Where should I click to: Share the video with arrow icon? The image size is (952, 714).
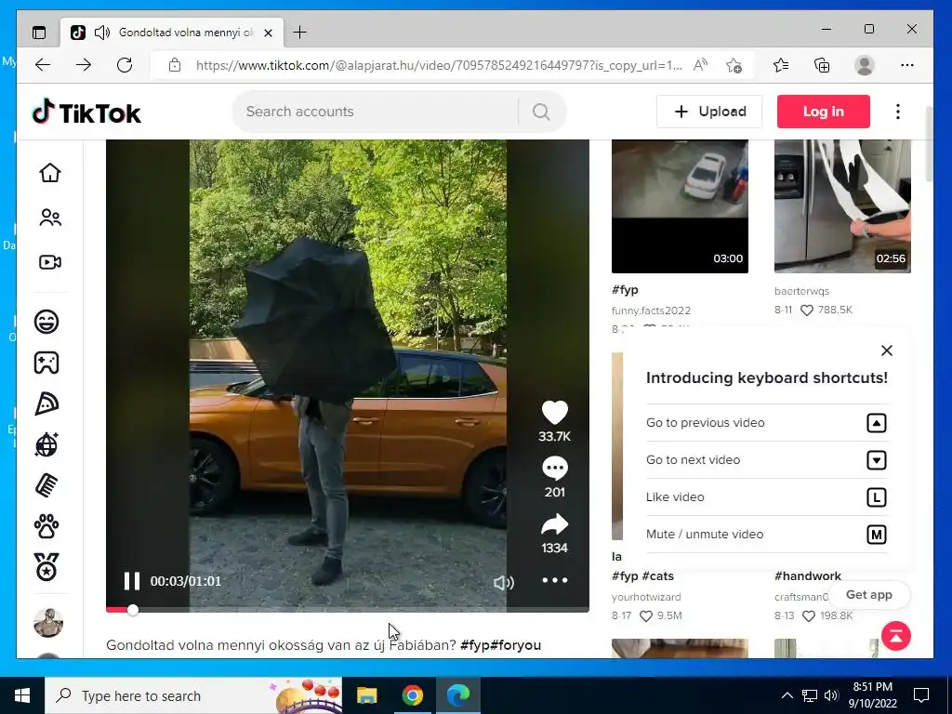(x=554, y=524)
